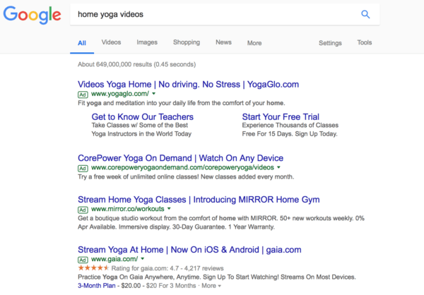Follow the 'Get to Know Our Teachers' sitelink
This screenshot has height=295, width=424.
[143, 116]
